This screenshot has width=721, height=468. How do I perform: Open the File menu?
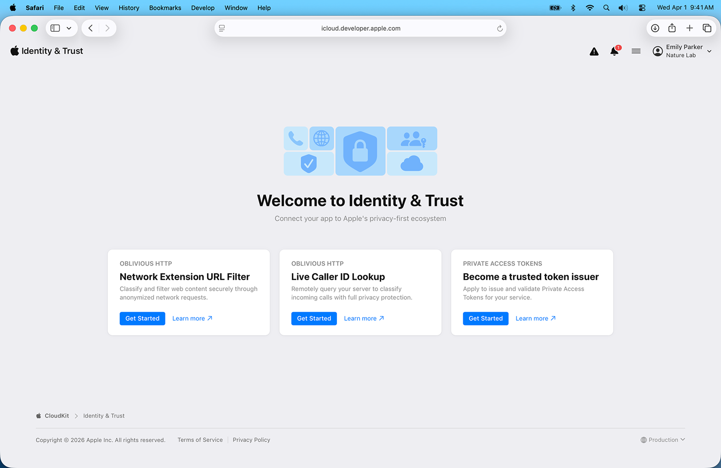[x=59, y=8]
